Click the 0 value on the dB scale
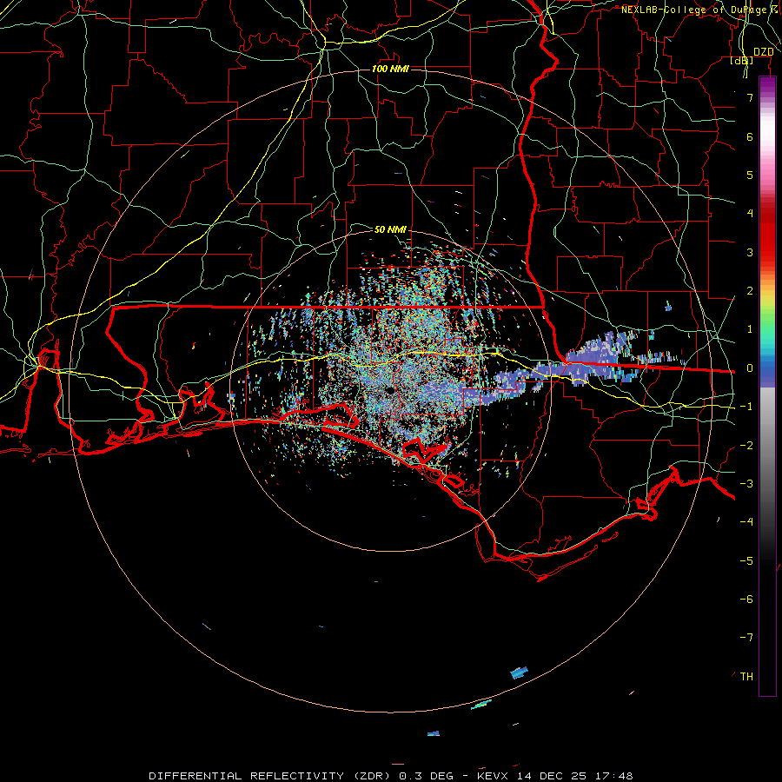The image size is (782, 782). coord(750,368)
